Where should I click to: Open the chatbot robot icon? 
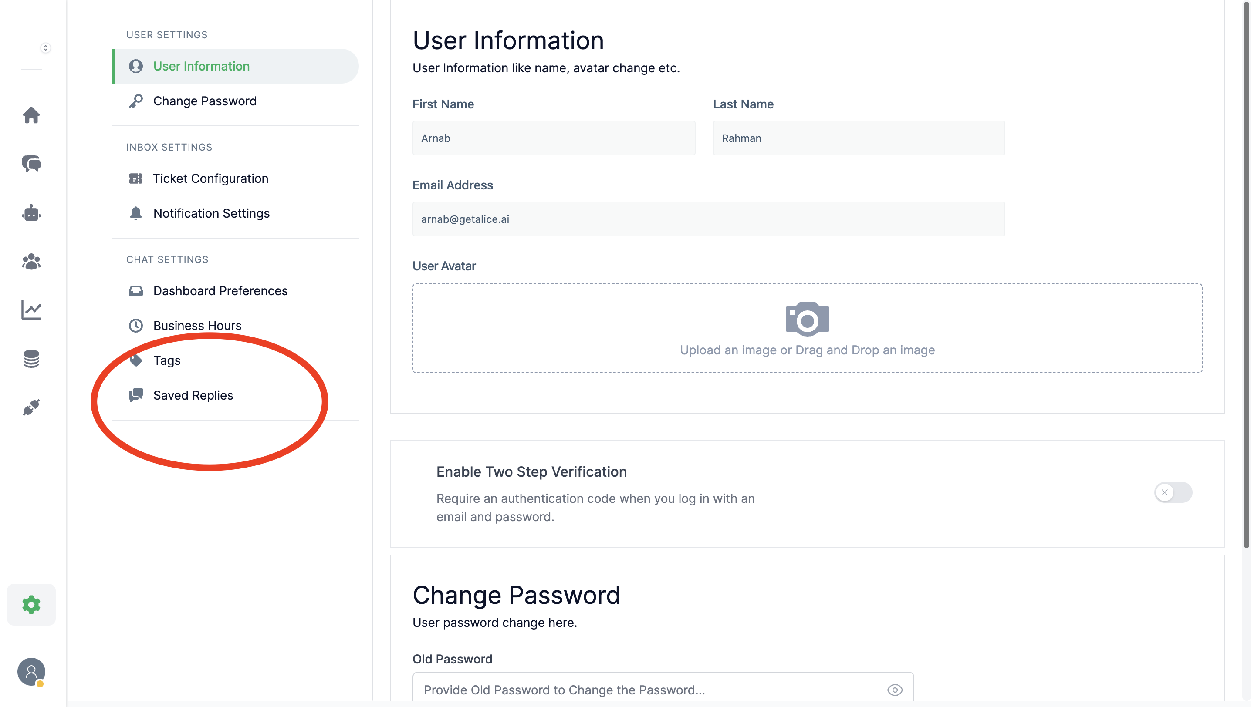coord(31,213)
